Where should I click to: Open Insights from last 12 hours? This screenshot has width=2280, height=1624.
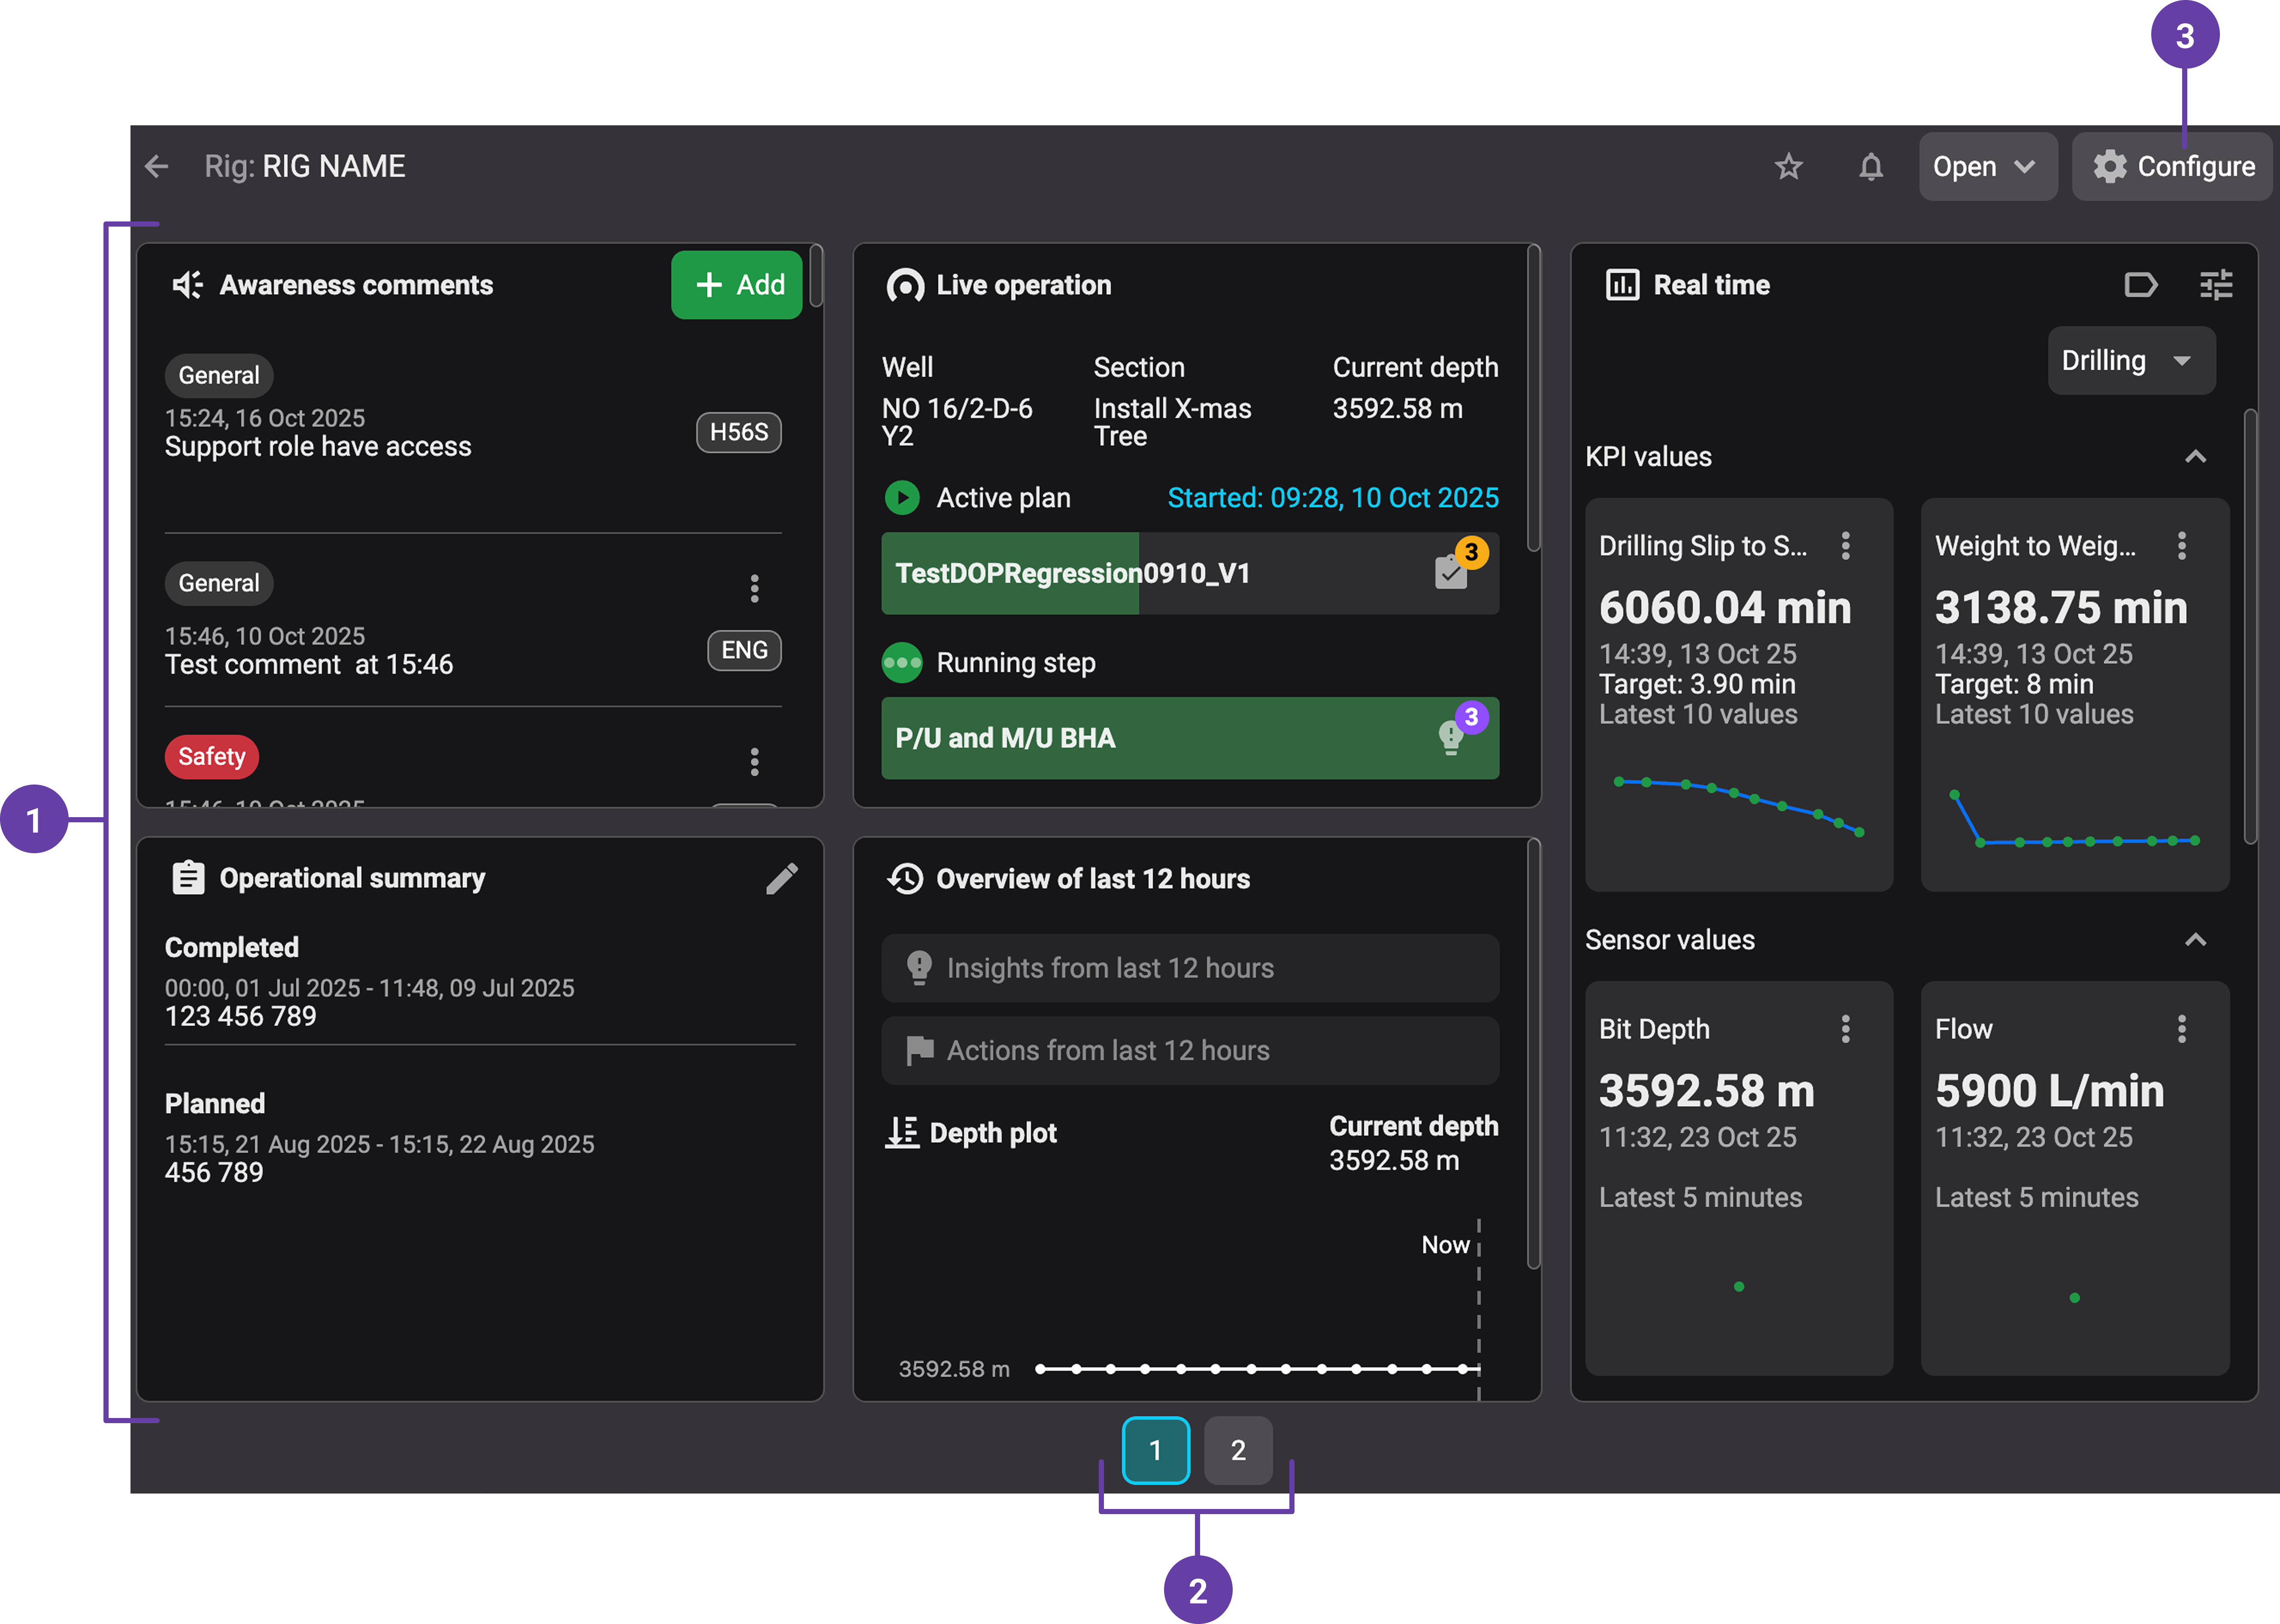(1189, 968)
